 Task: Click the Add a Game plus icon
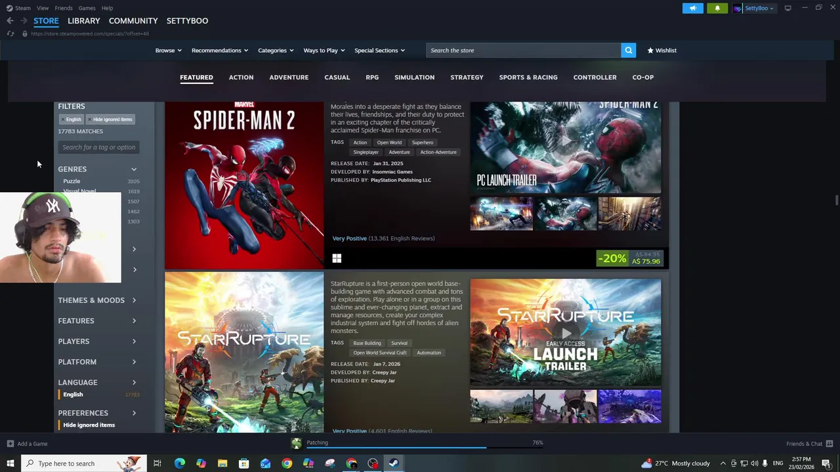10,444
